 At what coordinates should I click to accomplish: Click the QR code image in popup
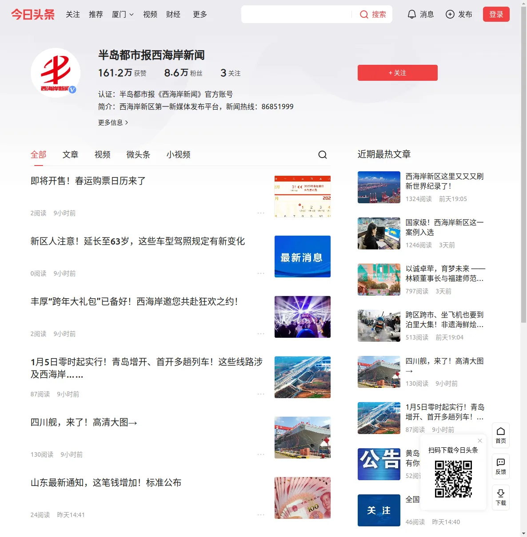coord(453,479)
